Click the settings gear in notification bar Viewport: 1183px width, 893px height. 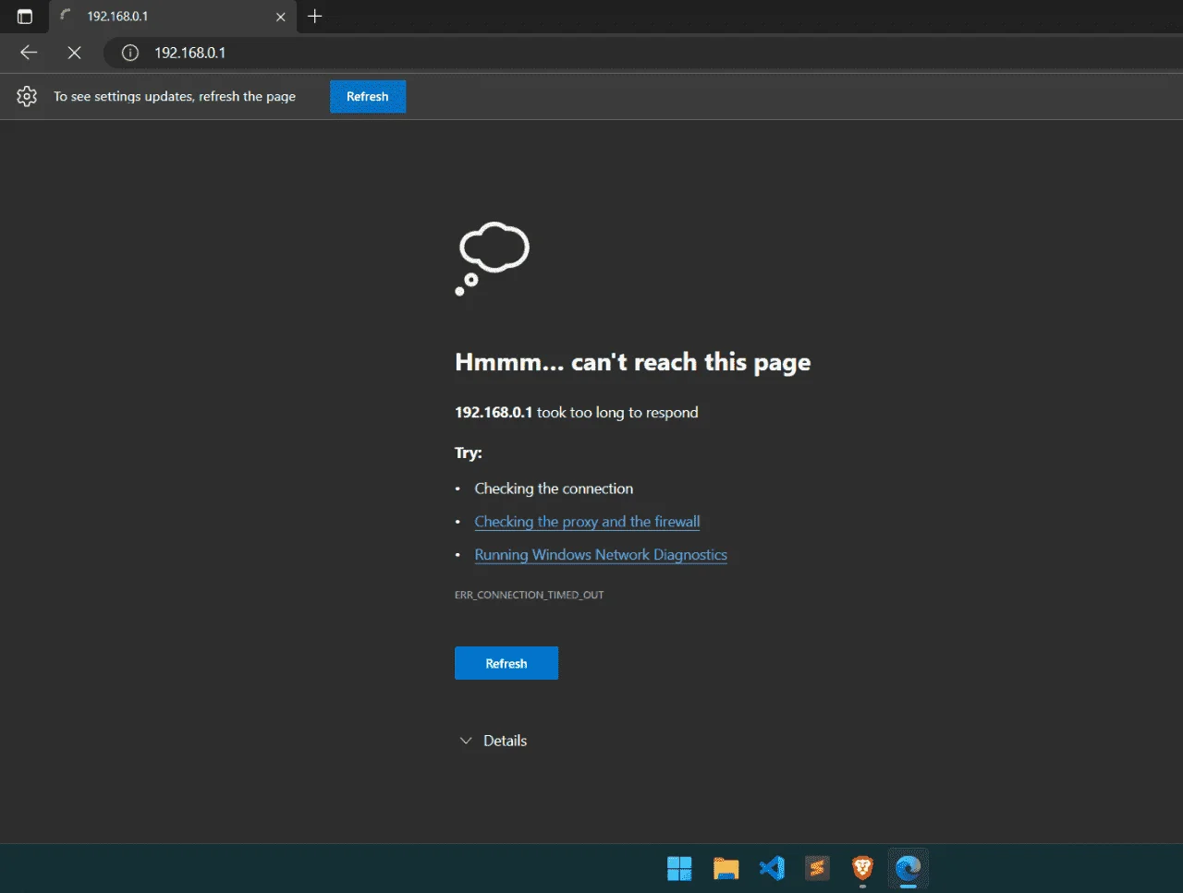pyautogui.click(x=27, y=96)
